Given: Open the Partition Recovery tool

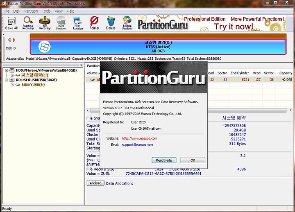Looking at the screenshot, I should 28,23.
